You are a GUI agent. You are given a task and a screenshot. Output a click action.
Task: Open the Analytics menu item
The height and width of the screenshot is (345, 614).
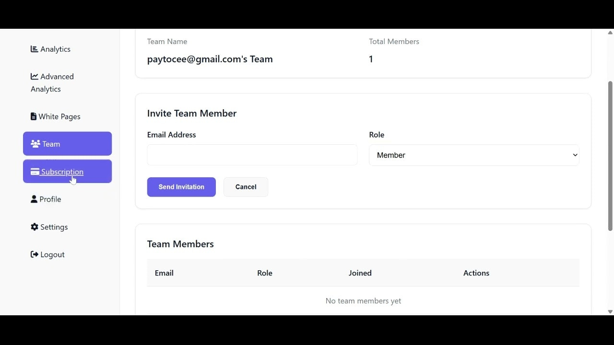point(56,49)
